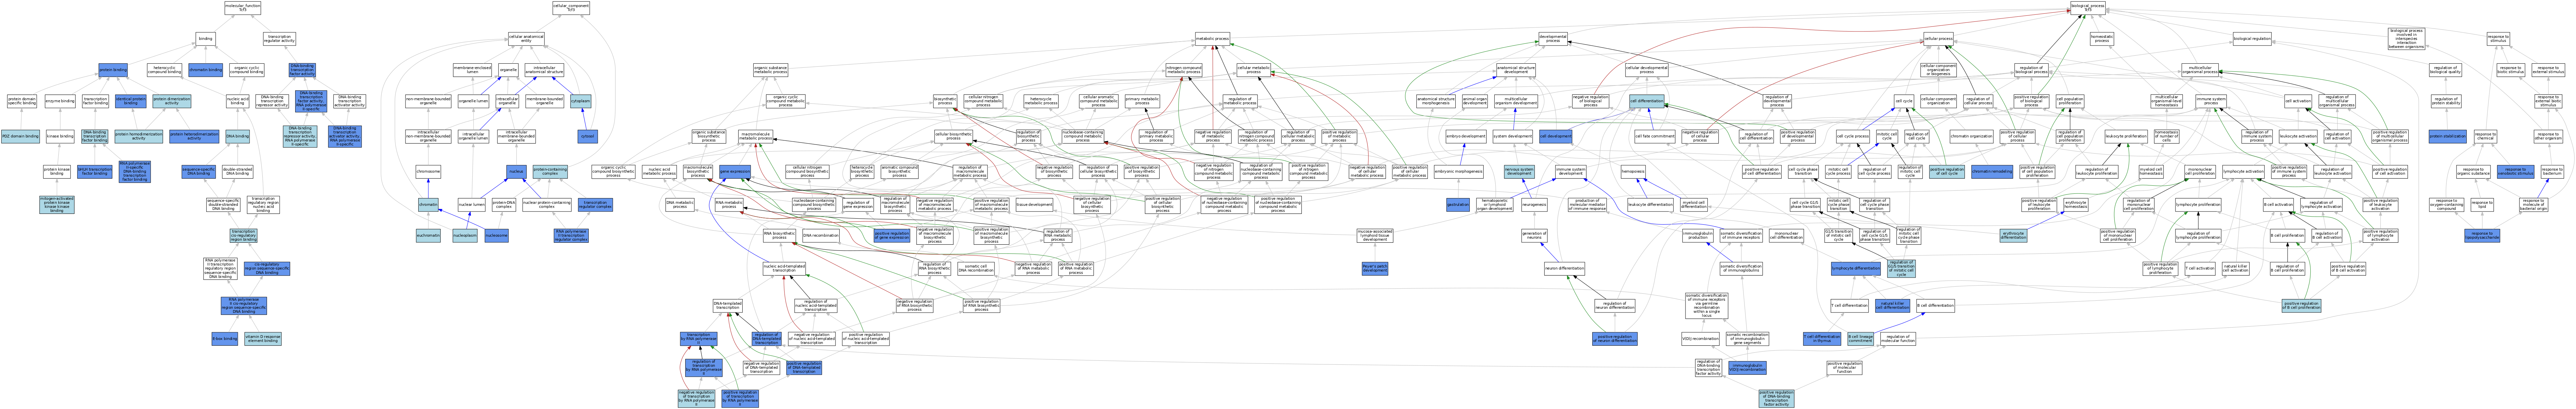Click the transcription regulator activity node
This screenshot has height=409, width=2576.
280,39
